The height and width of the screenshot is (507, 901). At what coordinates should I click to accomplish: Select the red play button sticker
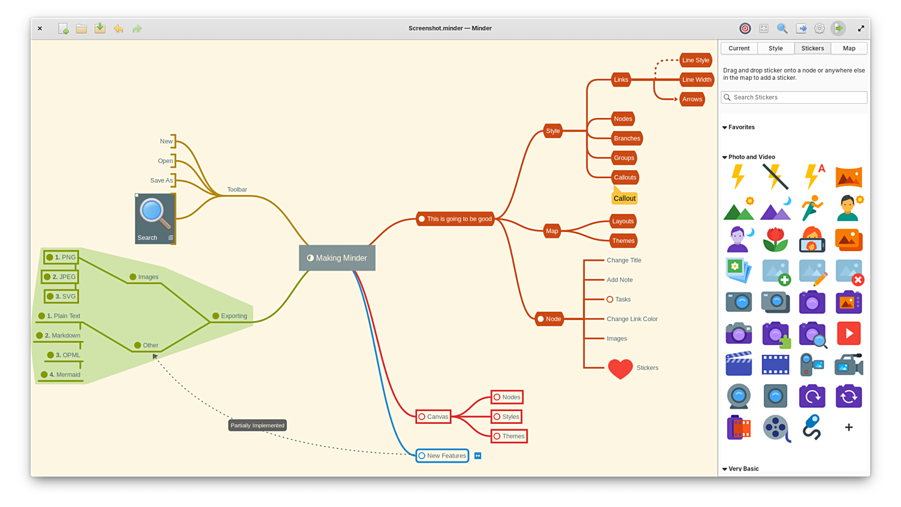point(848,334)
